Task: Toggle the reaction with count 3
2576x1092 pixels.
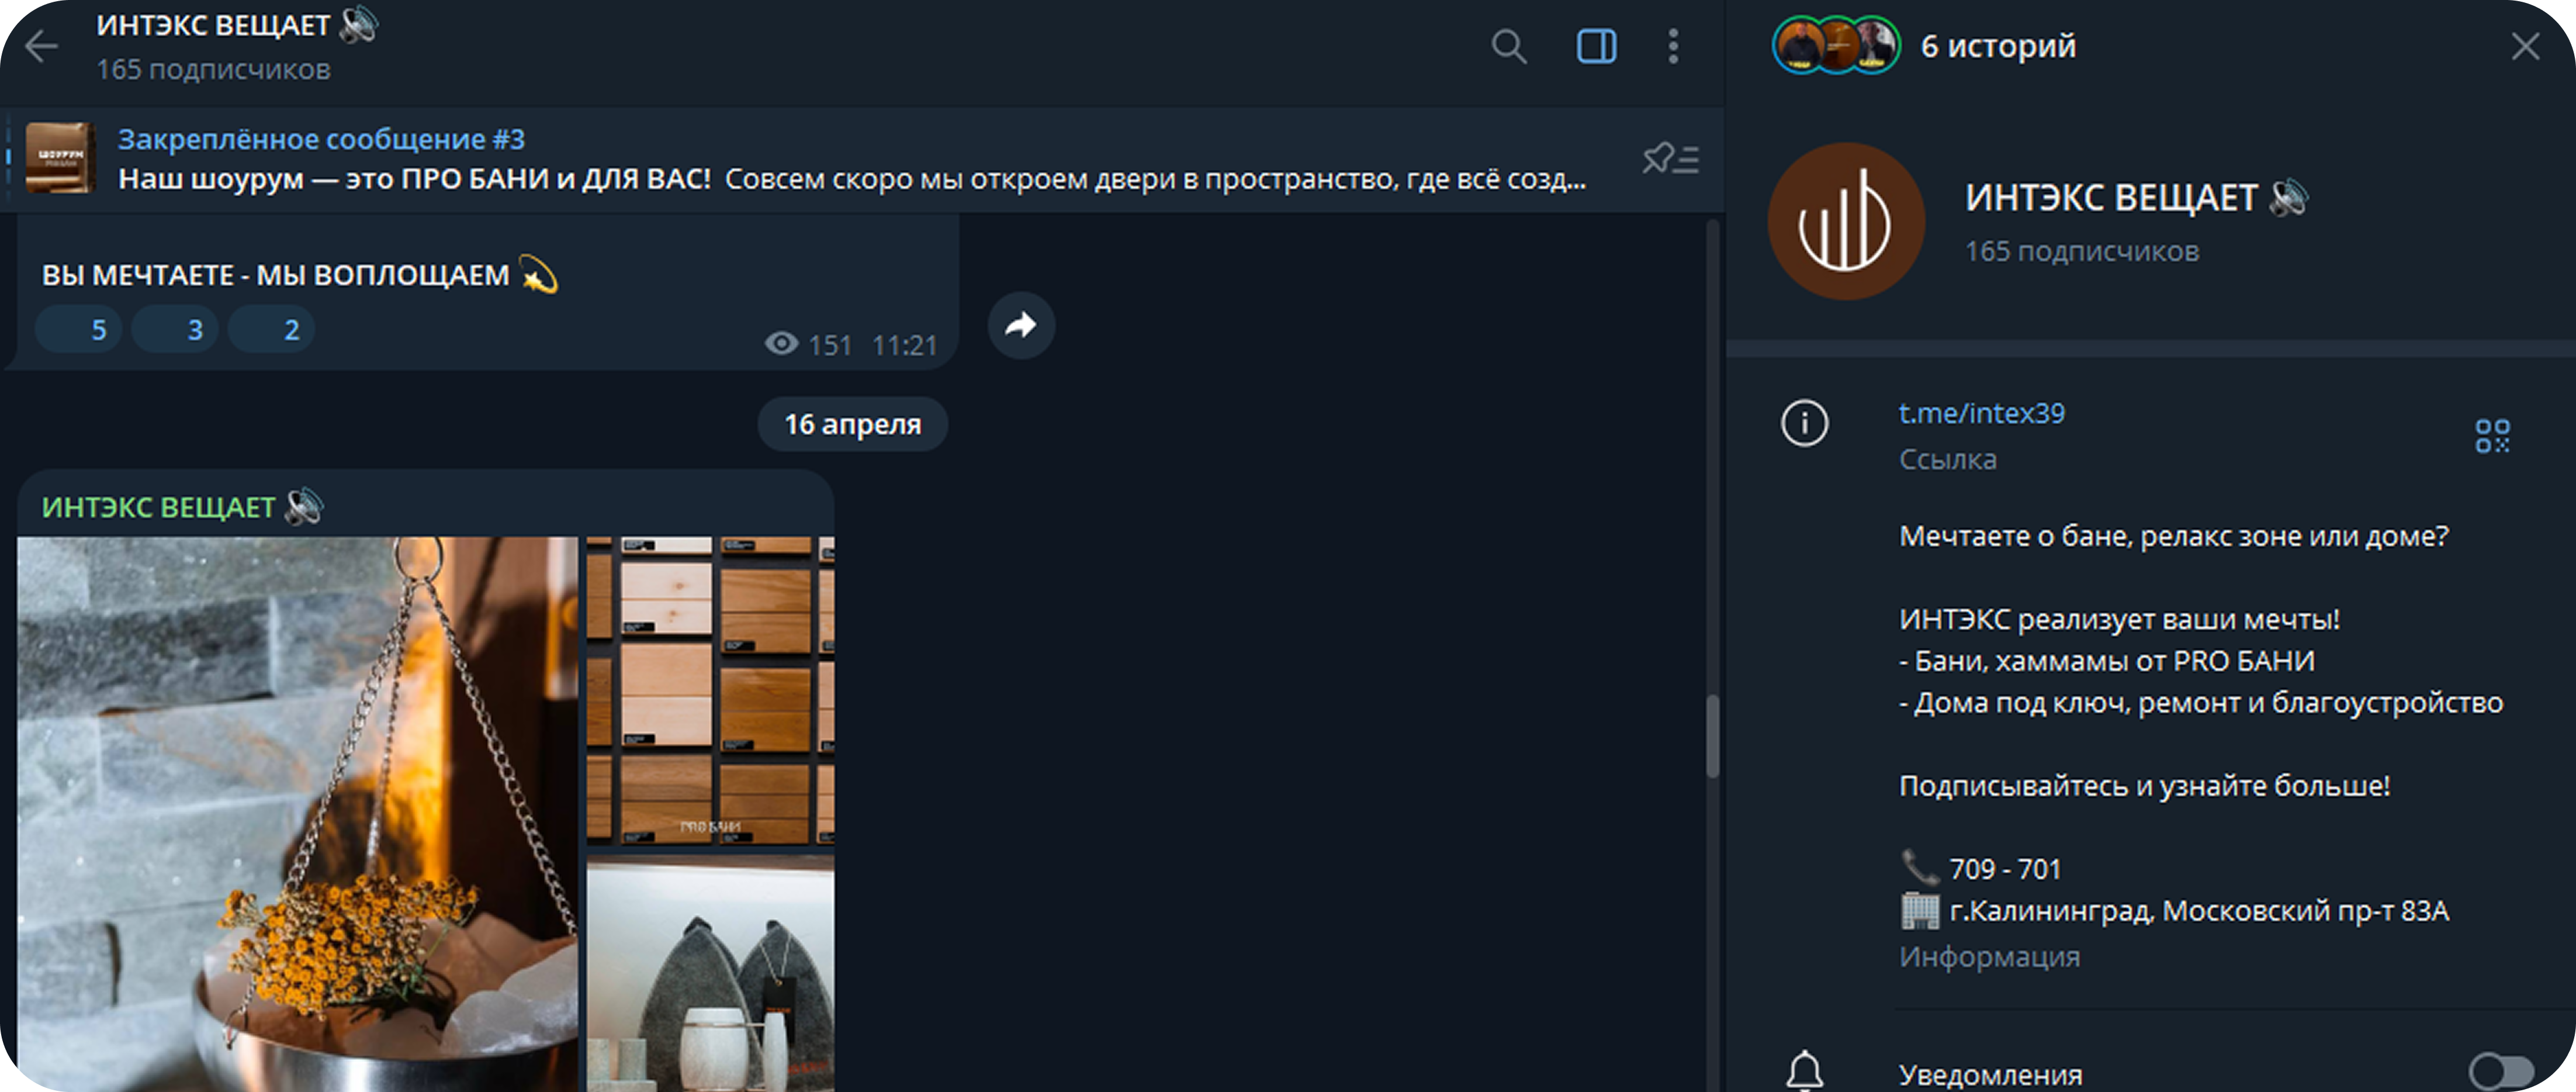Action: (175, 330)
